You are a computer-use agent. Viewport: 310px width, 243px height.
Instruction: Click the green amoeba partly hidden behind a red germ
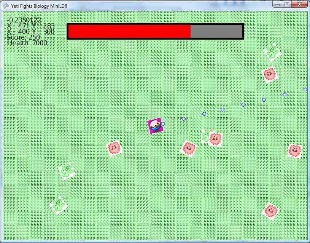click(205, 136)
